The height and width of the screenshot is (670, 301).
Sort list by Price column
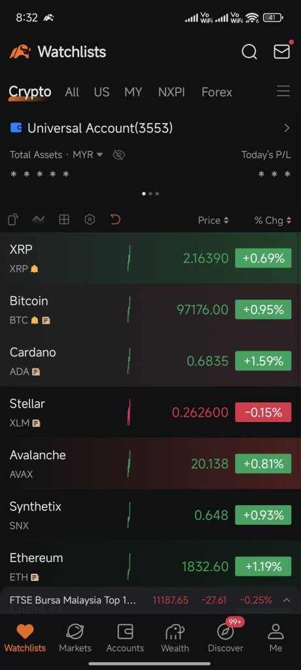(x=213, y=220)
